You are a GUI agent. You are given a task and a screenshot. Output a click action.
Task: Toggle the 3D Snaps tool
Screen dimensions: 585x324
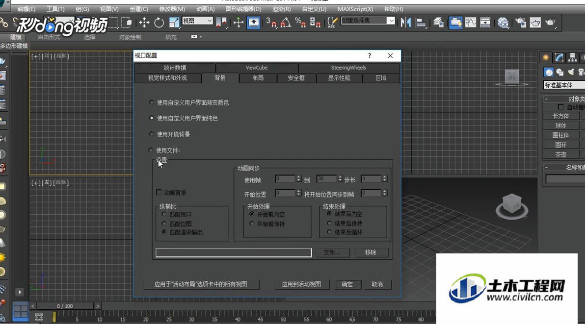[x=271, y=23]
